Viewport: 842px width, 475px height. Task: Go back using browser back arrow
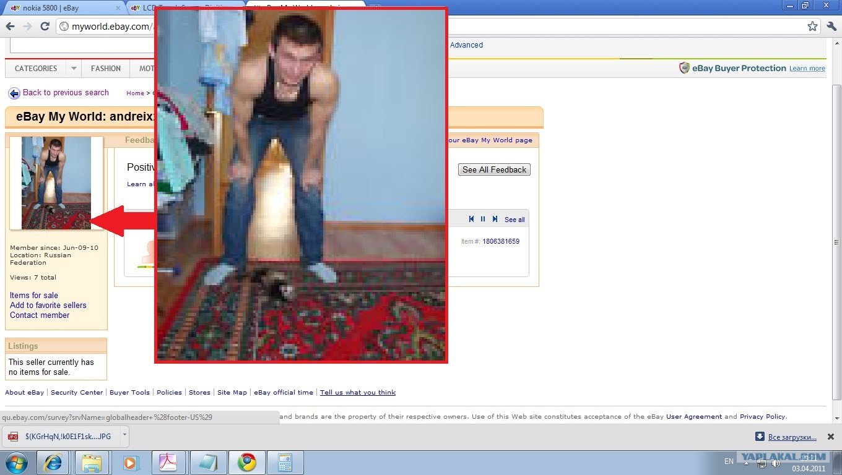pos(10,27)
